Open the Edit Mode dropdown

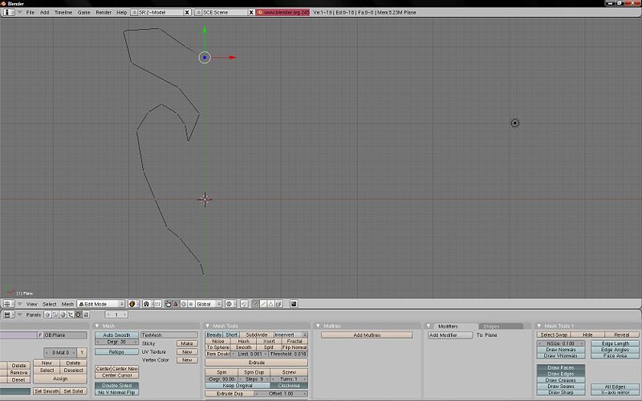tap(101, 304)
